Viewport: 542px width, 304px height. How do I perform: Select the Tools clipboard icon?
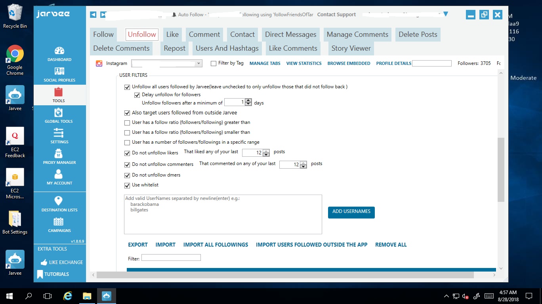click(59, 92)
